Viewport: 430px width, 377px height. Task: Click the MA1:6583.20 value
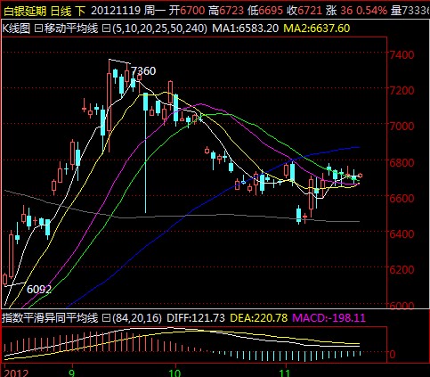(246, 29)
